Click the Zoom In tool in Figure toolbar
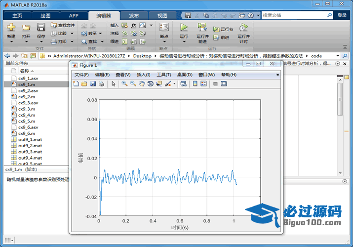The height and width of the screenshot is (247, 353). pos(125,84)
